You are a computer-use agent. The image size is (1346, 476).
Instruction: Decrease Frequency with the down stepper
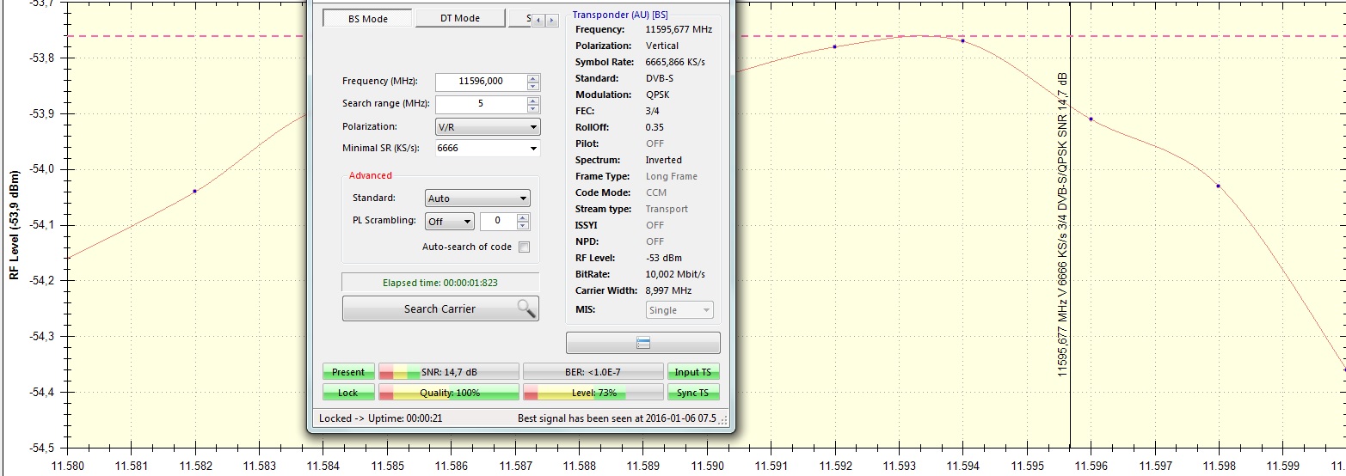pos(533,87)
